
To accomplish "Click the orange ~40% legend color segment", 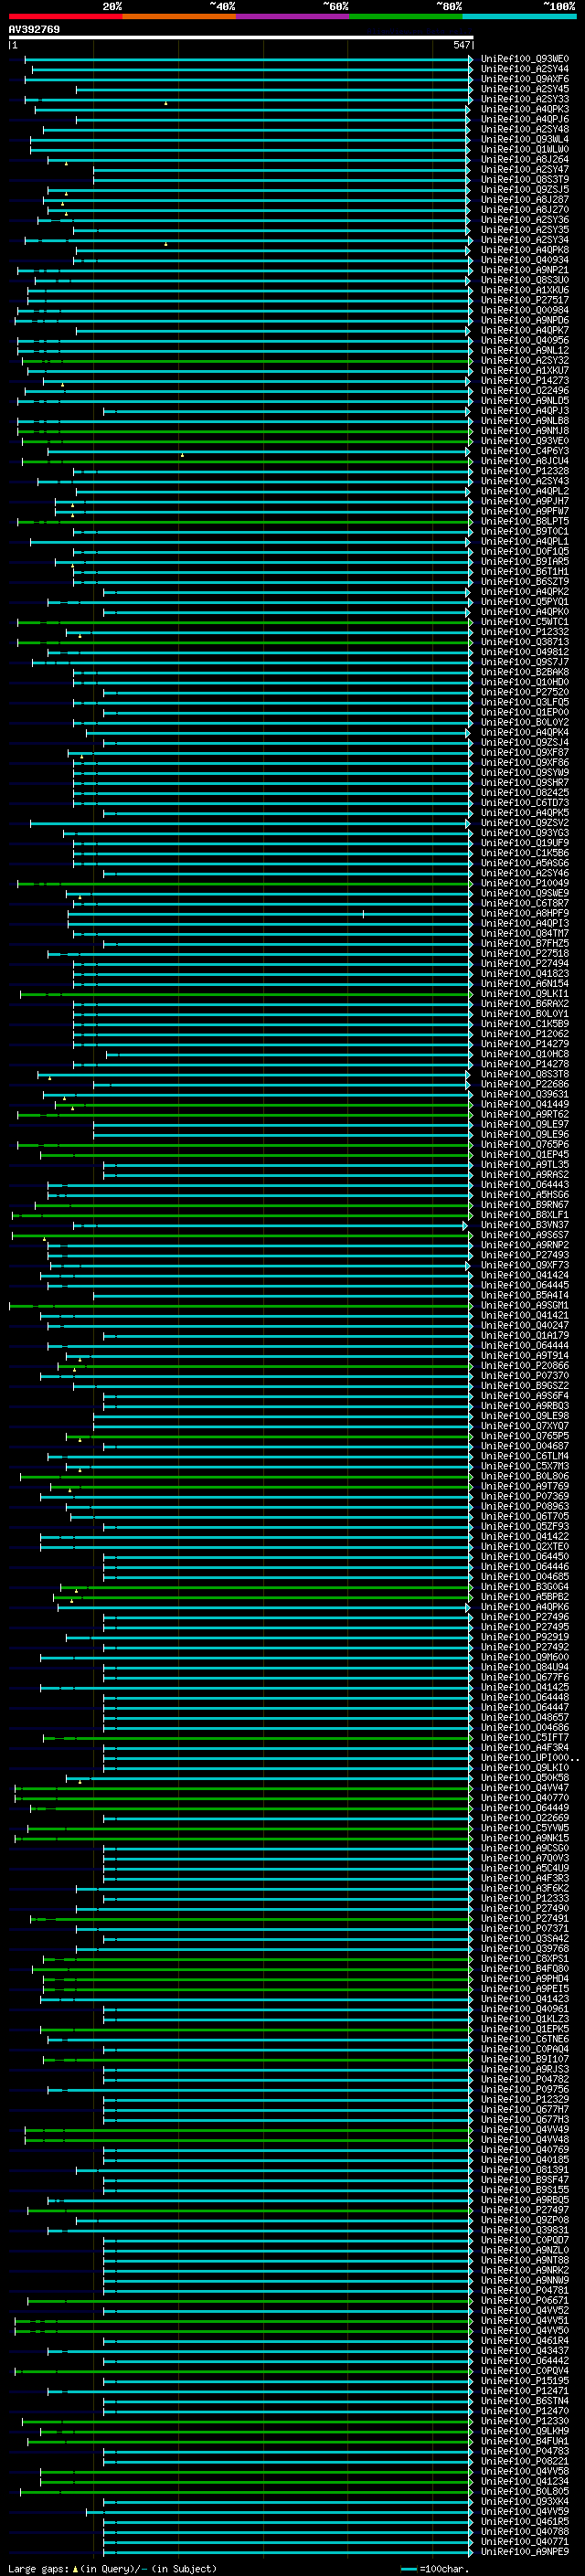I will point(179,16).
